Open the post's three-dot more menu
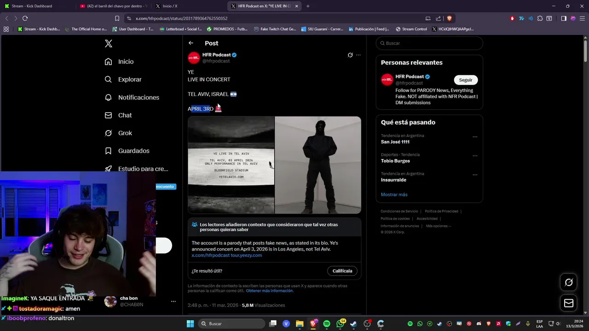Viewport: 589px width, 331px height. [358, 55]
